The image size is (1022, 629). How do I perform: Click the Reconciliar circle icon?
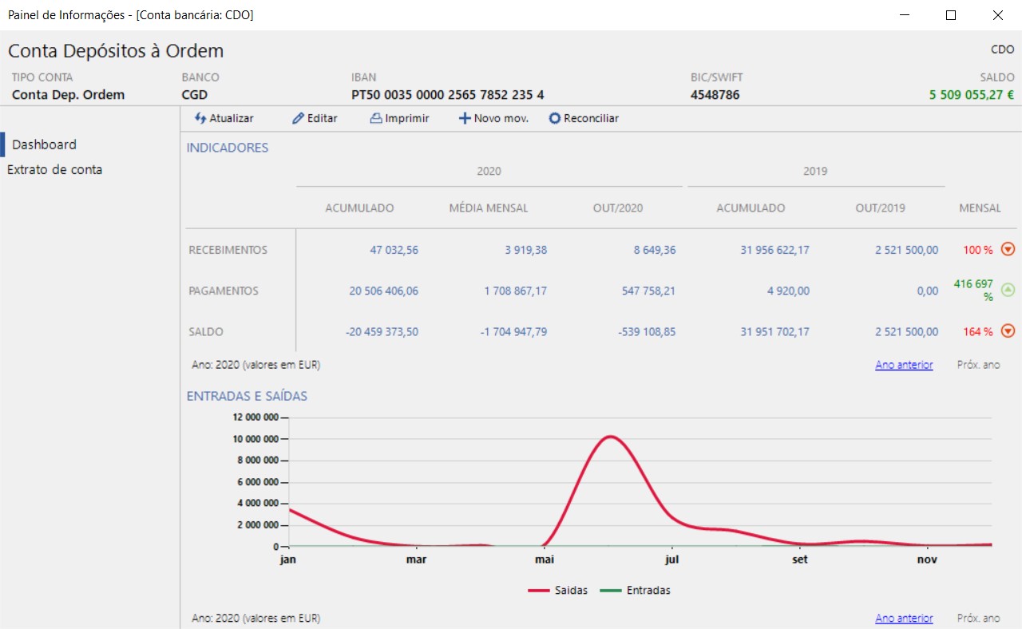[x=555, y=118]
